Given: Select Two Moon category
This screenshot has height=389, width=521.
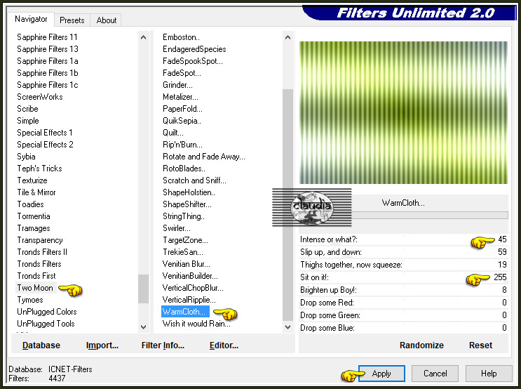Looking at the screenshot, I should pos(35,288).
